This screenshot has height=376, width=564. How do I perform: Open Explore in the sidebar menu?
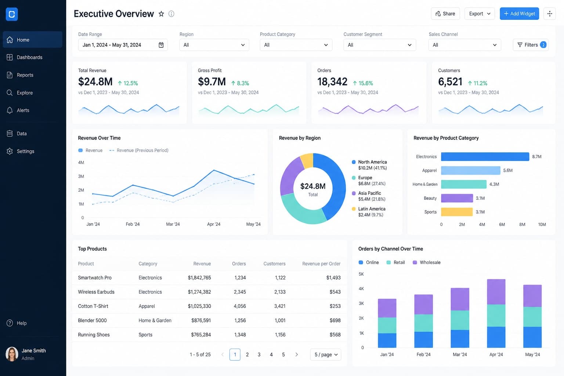(32, 93)
